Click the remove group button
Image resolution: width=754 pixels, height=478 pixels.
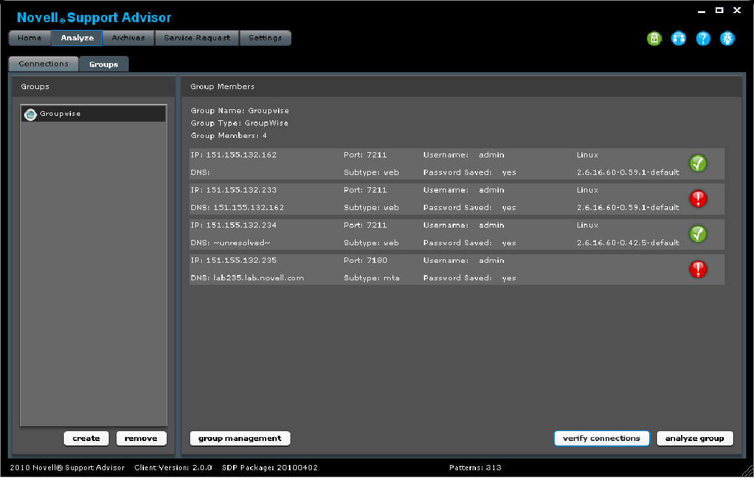[141, 438]
